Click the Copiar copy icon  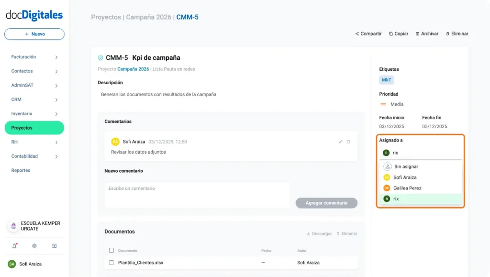[x=390, y=33]
